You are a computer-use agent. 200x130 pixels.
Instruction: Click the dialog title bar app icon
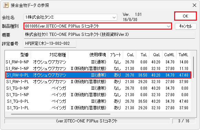tap(6, 5)
